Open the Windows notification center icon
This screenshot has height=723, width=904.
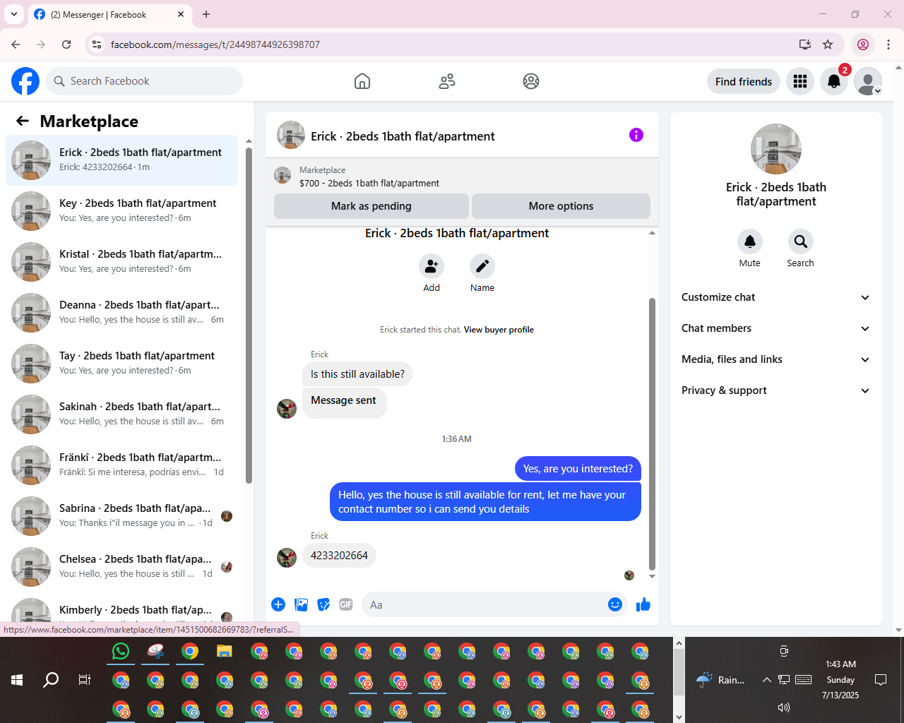tap(881, 680)
